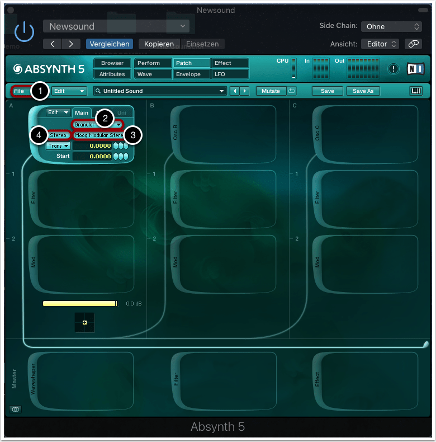
Task: Click the master output level knob
Action: 425,344
